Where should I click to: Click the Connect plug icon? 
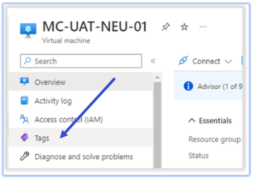pos(183,60)
